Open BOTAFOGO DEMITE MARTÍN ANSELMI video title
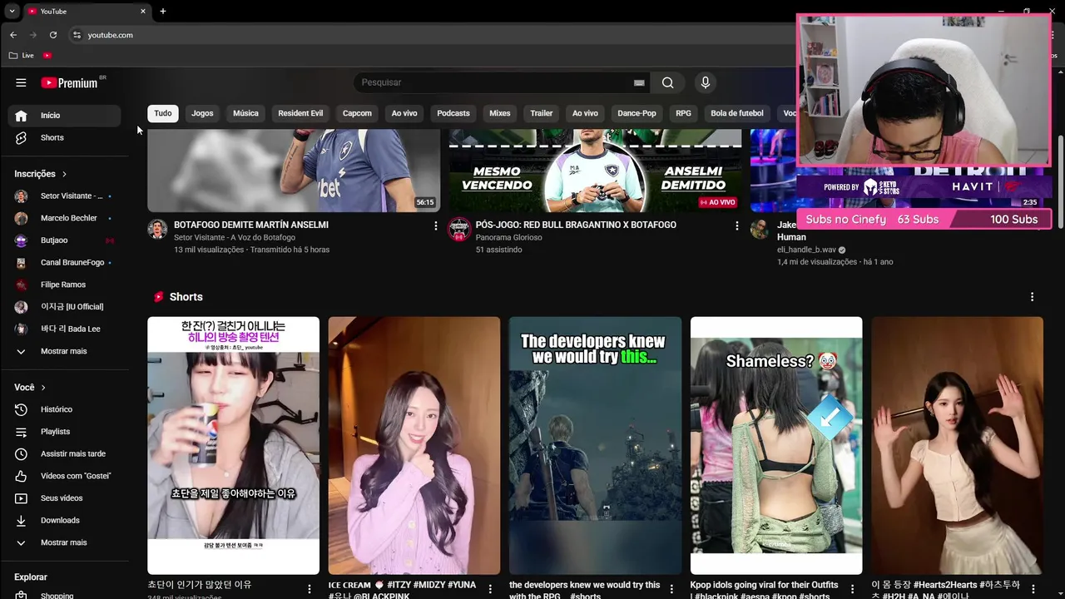Image resolution: width=1065 pixels, height=599 pixels. tap(251, 225)
